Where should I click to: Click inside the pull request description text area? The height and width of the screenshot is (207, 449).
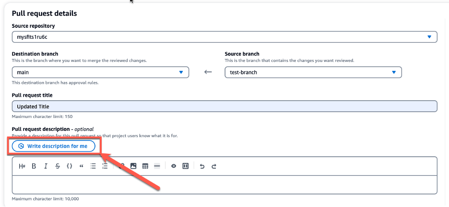pyautogui.click(x=224, y=184)
